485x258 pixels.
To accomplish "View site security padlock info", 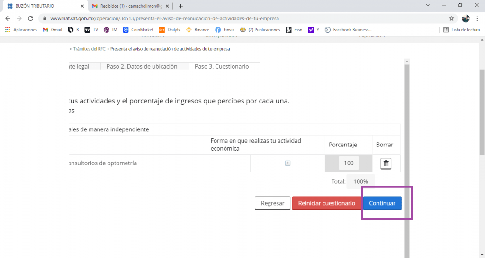I will (x=45, y=18).
